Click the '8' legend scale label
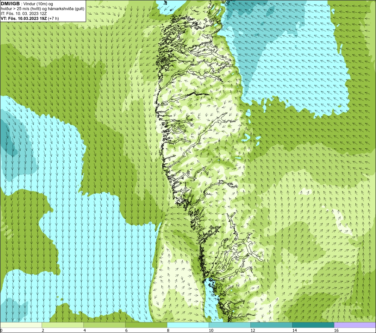This screenshot has width=376, height=333. click(168, 331)
